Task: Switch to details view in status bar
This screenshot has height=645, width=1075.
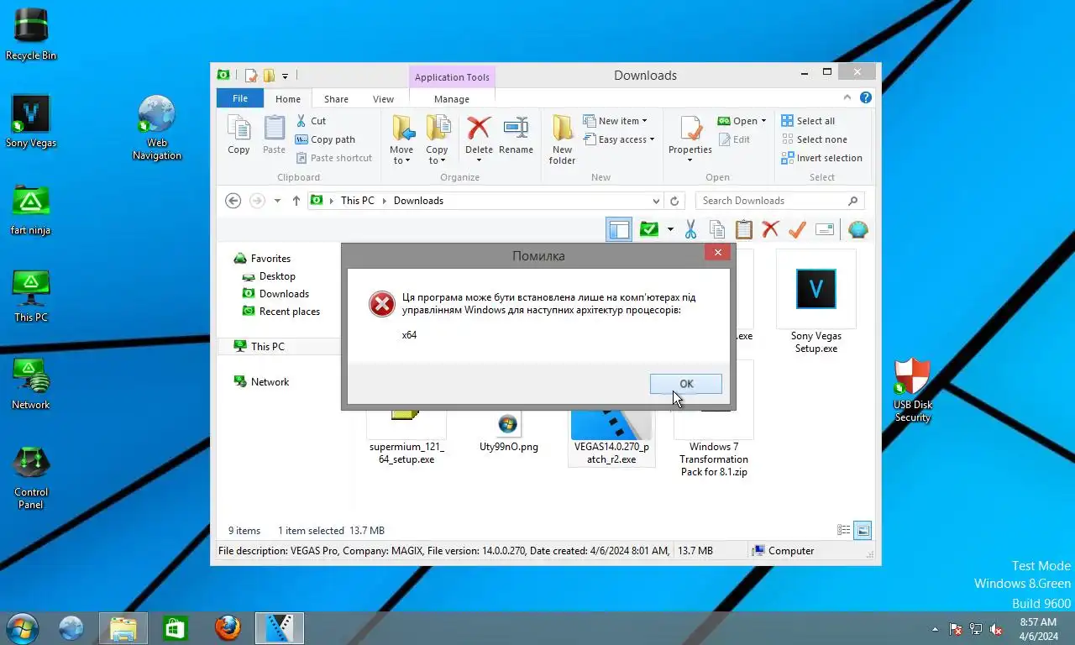Action: [844, 531]
